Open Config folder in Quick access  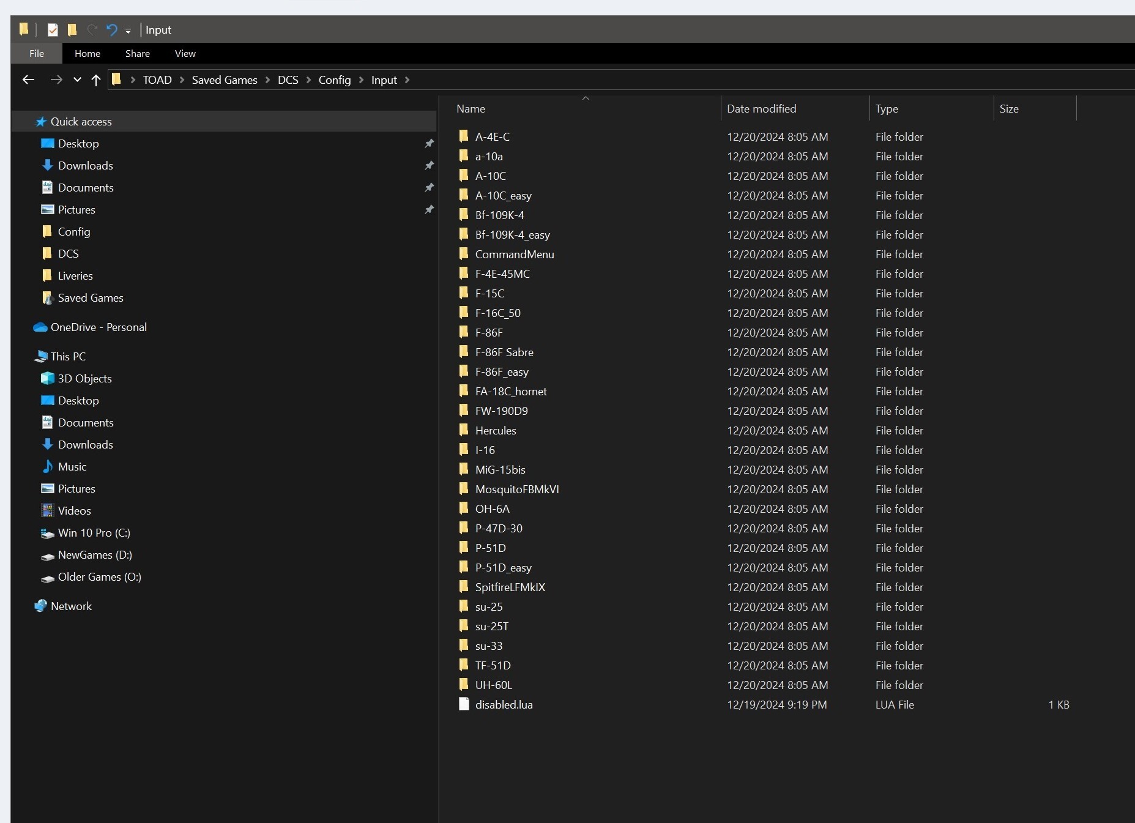tap(74, 231)
